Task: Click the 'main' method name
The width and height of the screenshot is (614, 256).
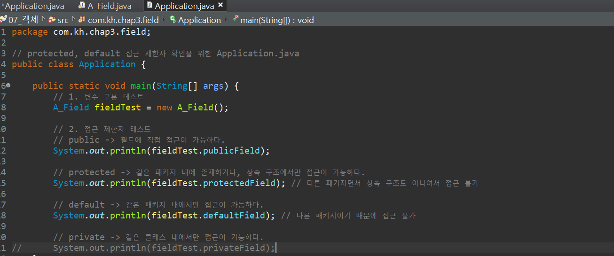Action: pyautogui.click(x=141, y=86)
